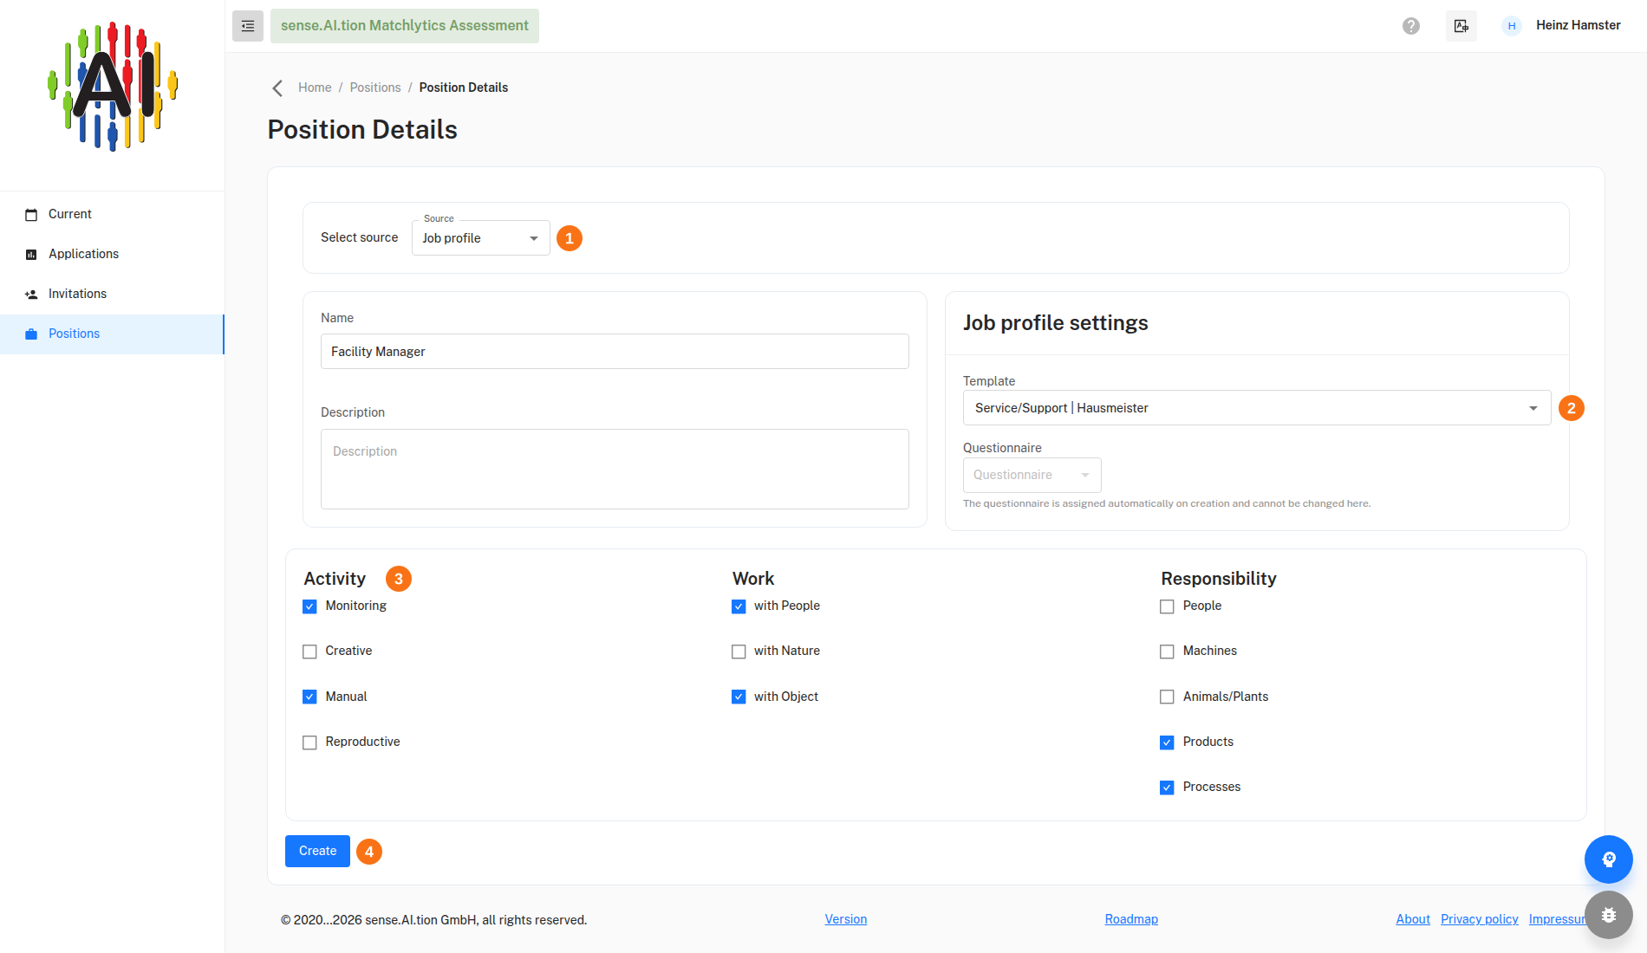1647x953 pixels.
Task: Check the Creative activity checkbox
Action: 309,652
